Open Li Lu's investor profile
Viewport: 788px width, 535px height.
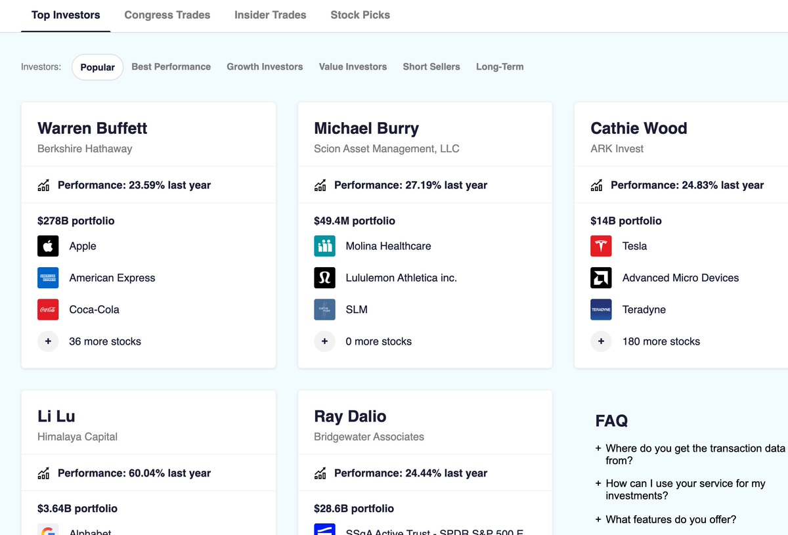coord(56,416)
